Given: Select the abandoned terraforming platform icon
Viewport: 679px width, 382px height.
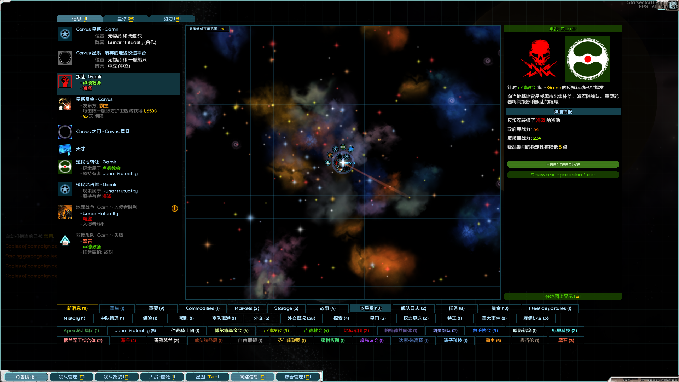Looking at the screenshot, I should point(65,58).
